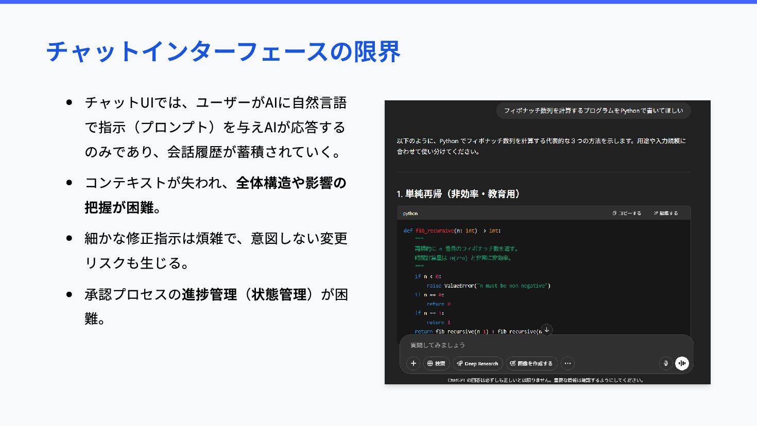Click the code line if n < 0:

tap(428, 276)
